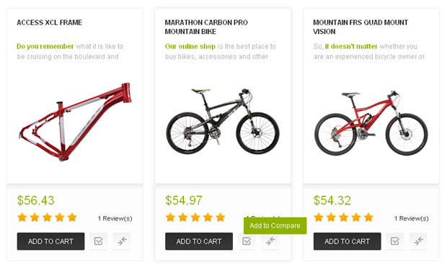The height and width of the screenshot is (270, 447).
Task: Add Mountain FRS Quad Mount Vision to cart
Action: coord(348,241)
